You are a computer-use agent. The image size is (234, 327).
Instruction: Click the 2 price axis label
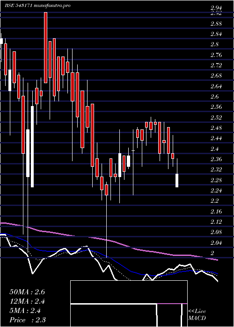coord(212,253)
